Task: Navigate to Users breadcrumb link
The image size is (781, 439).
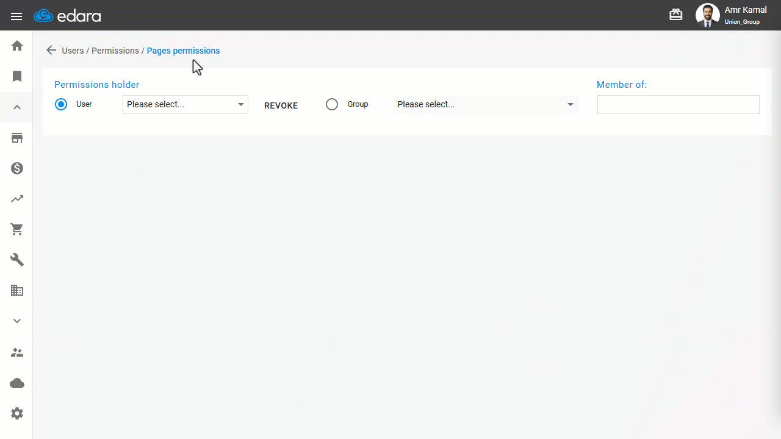Action: 73,51
